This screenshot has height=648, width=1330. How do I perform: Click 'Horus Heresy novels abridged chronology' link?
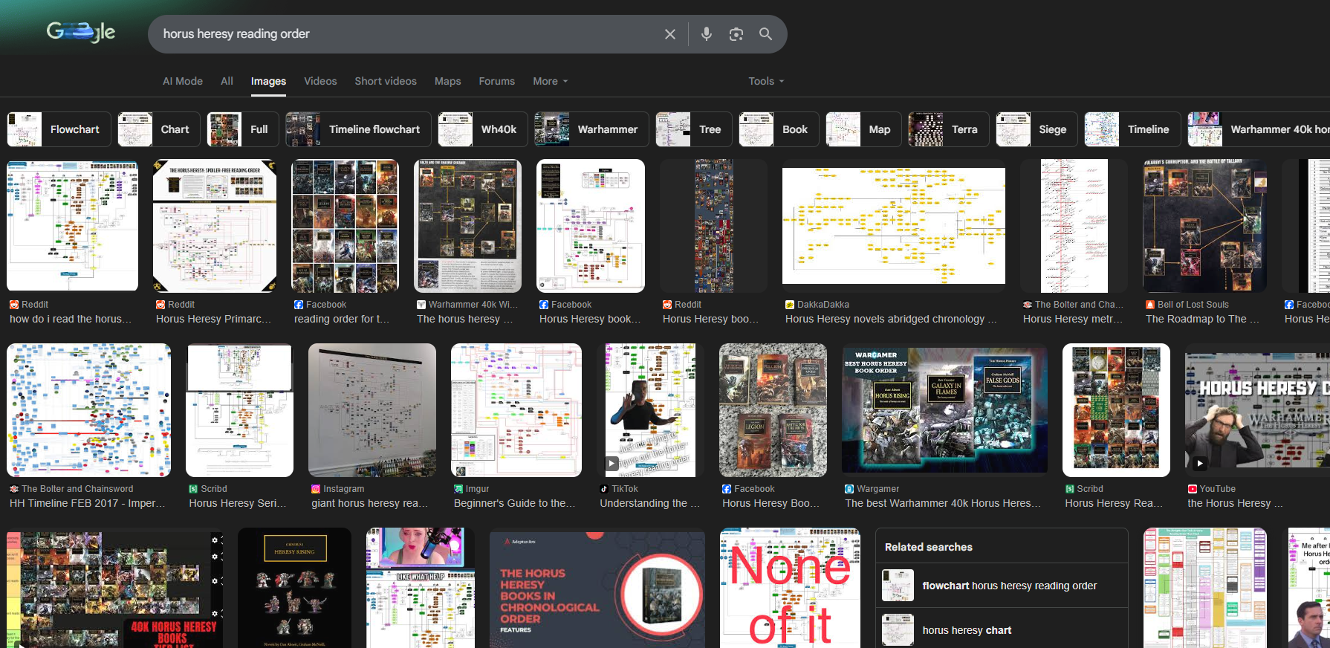(x=891, y=319)
